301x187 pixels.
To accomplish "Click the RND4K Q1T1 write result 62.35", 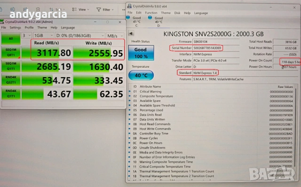I will [x=98, y=94].
